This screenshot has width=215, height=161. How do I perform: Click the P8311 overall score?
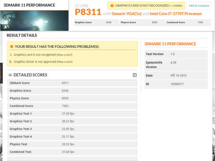pyautogui.click(x=88, y=12)
